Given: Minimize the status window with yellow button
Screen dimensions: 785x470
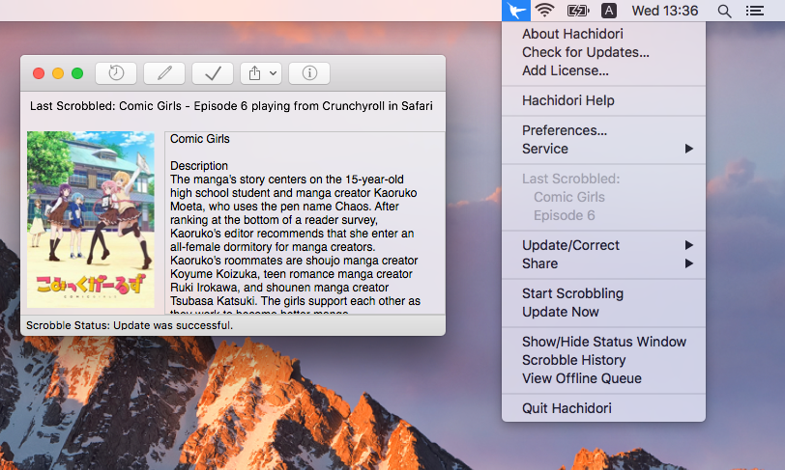Looking at the screenshot, I should click(x=58, y=73).
